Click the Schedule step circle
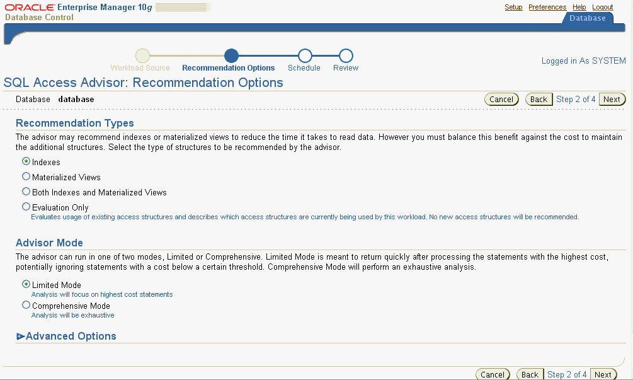The image size is (633, 380). click(304, 55)
